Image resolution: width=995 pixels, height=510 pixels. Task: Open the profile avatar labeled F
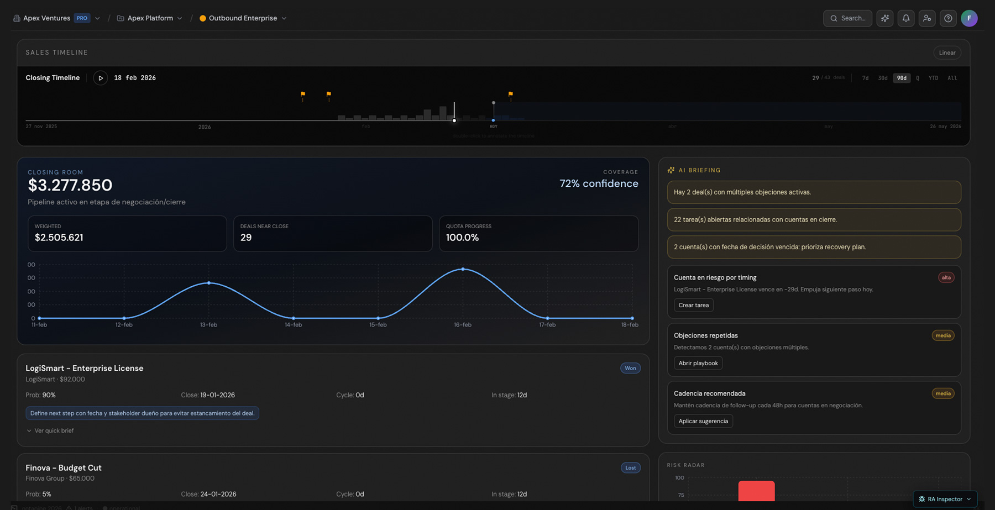click(969, 18)
